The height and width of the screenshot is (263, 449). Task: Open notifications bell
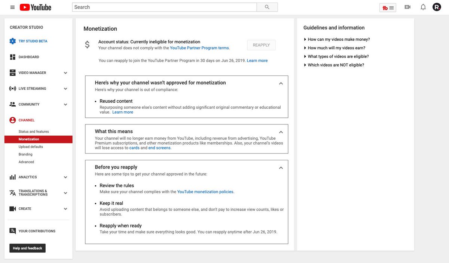(x=423, y=7)
